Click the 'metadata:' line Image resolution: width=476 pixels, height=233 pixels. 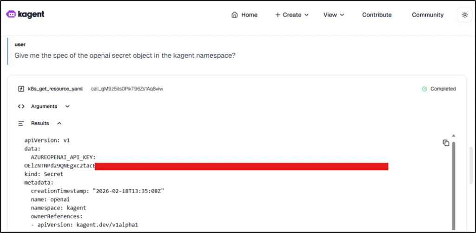point(39,183)
